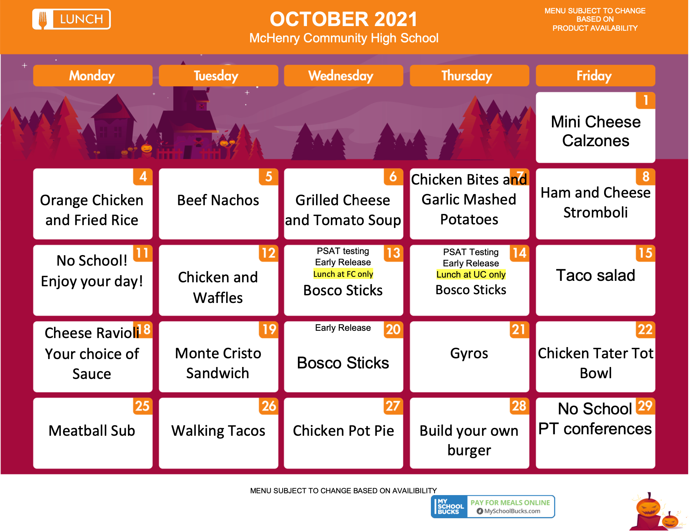
Task: Click the Beef Nachos menu cell
Action: coord(219,204)
